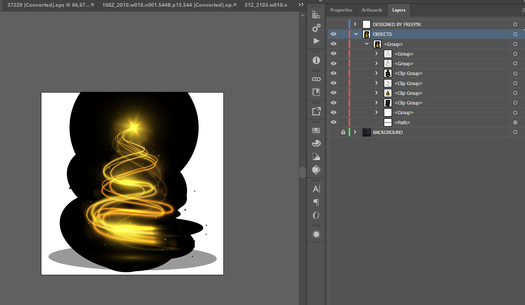The height and width of the screenshot is (305, 525).
Task: Expand the BACKGROUND layer
Action: pyautogui.click(x=355, y=132)
